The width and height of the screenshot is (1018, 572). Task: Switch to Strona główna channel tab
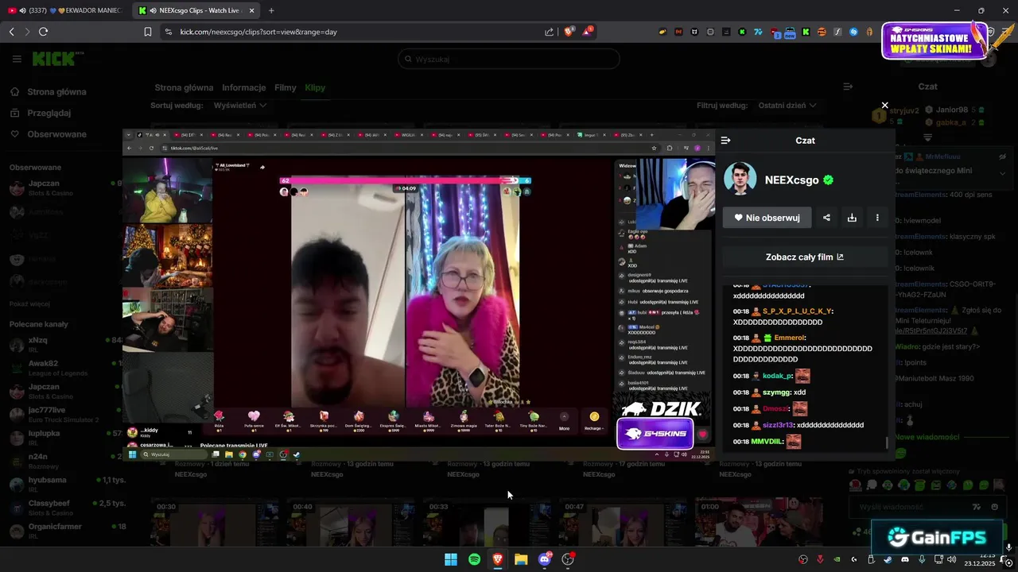point(184,87)
